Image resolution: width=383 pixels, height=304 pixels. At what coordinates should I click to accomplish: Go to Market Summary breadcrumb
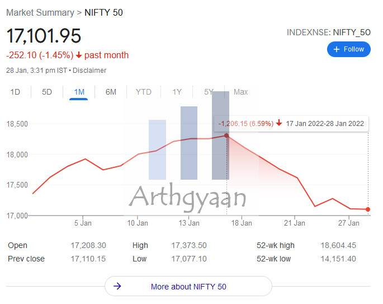pos(40,12)
